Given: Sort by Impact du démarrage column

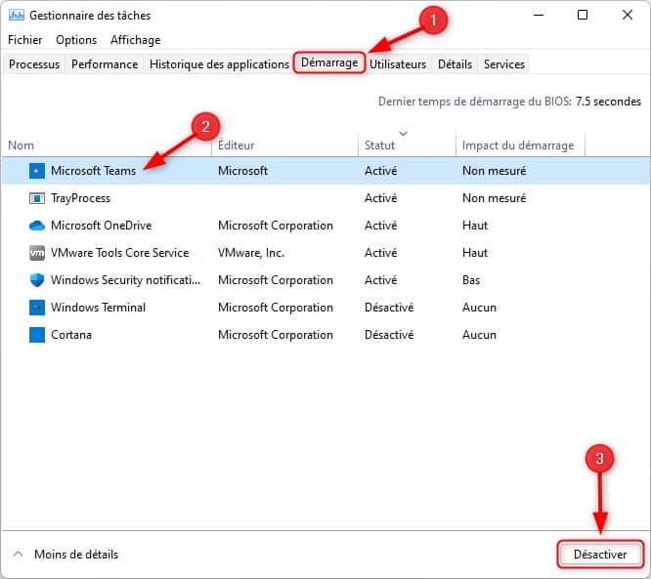Looking at the screenshot, I should point(520,145).
